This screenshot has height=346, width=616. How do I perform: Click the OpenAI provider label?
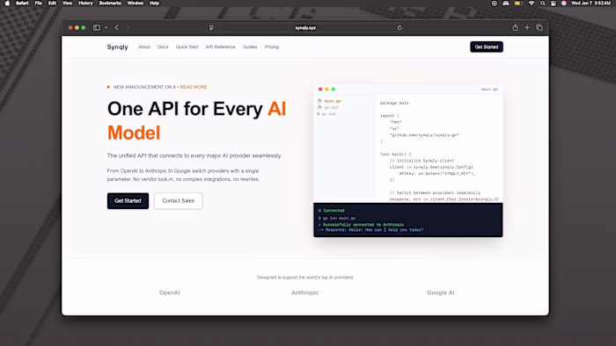pyautogui.click(x=169, y=292)
